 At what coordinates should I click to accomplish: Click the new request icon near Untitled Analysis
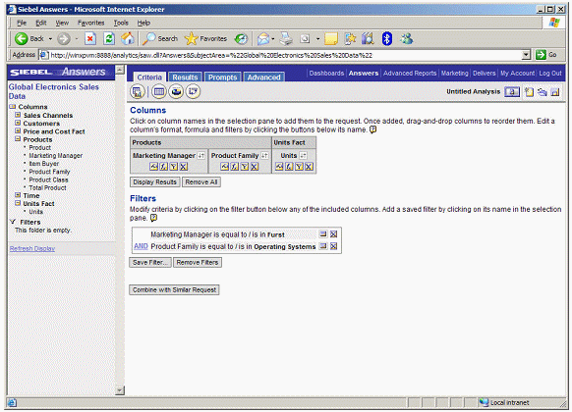tap(529, 92)
